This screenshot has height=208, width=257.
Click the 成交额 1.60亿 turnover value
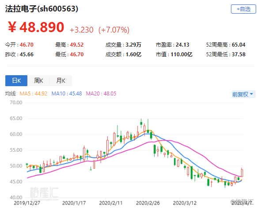123,55
